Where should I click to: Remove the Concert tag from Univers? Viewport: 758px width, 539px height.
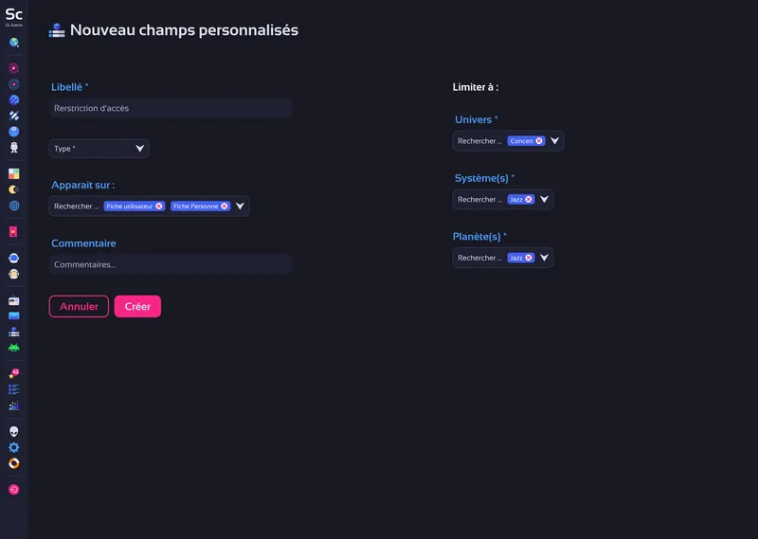539,141
